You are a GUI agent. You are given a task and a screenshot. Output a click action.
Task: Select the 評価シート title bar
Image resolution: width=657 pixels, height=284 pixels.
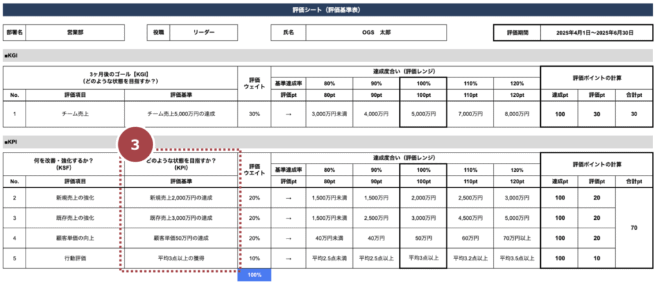tap(328, 10)
